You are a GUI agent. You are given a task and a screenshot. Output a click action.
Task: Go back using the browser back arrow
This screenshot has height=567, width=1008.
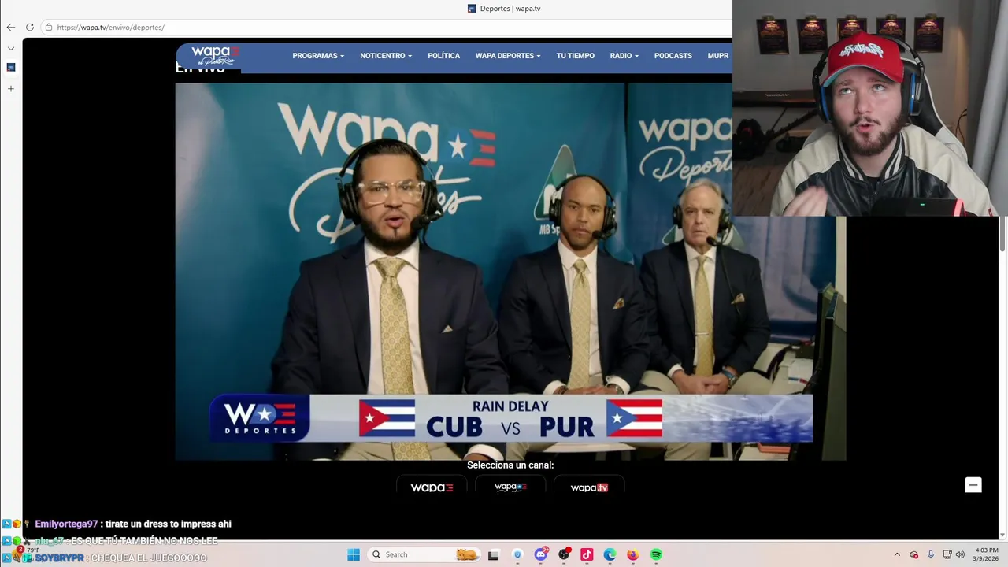(x=11, y=27)
